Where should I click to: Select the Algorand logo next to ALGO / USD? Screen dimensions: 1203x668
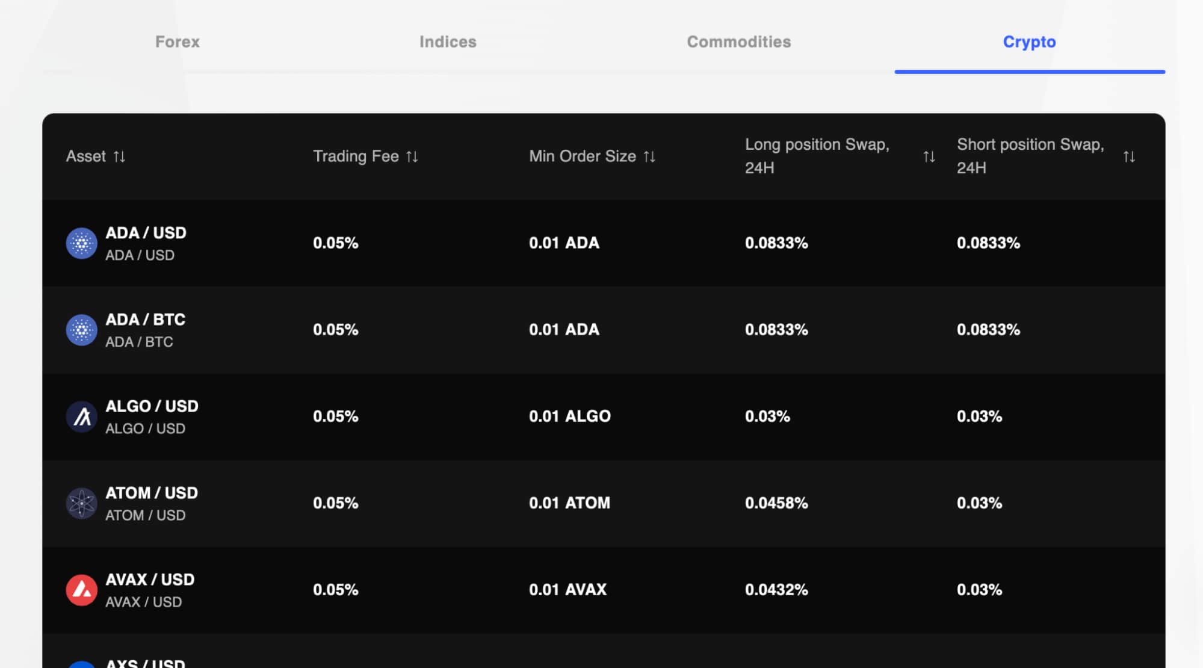pyautogui.click(x=81, y=416)
